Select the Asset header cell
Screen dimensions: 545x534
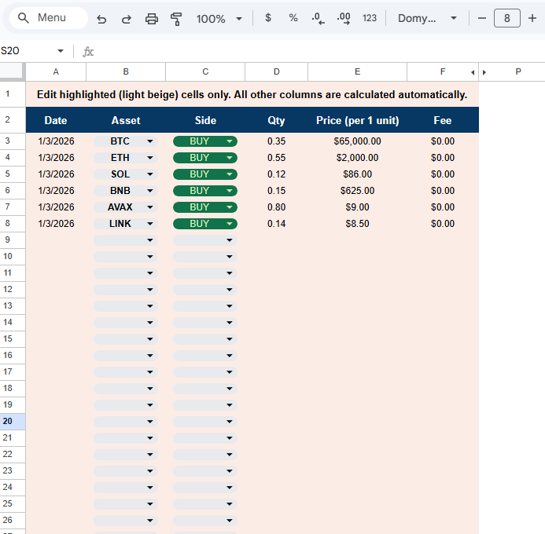click(x=126, y=120)
